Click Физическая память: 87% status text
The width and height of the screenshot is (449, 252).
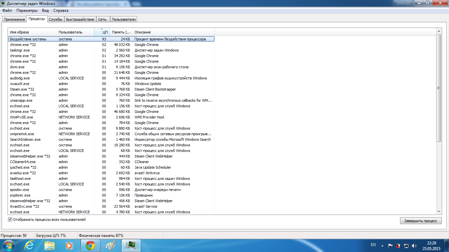(101, 236)
